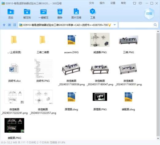This screenshot has width=160, height=145.
Task: Select the assem.DWG file icon
Action: [71, 40]
